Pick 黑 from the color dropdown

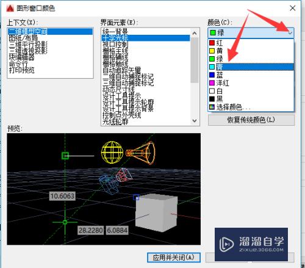click(251, 99)
